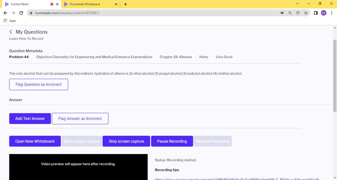Pause Recording using the purple button
This screenshot has width=337, height=180.
coord(172,141)
